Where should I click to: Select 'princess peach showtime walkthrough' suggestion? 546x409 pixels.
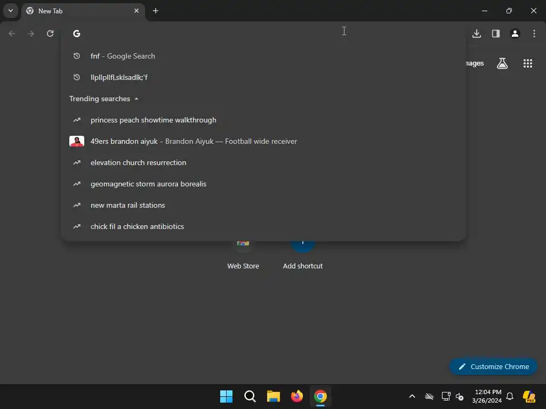pyautogui.click(x=263, y=120)
